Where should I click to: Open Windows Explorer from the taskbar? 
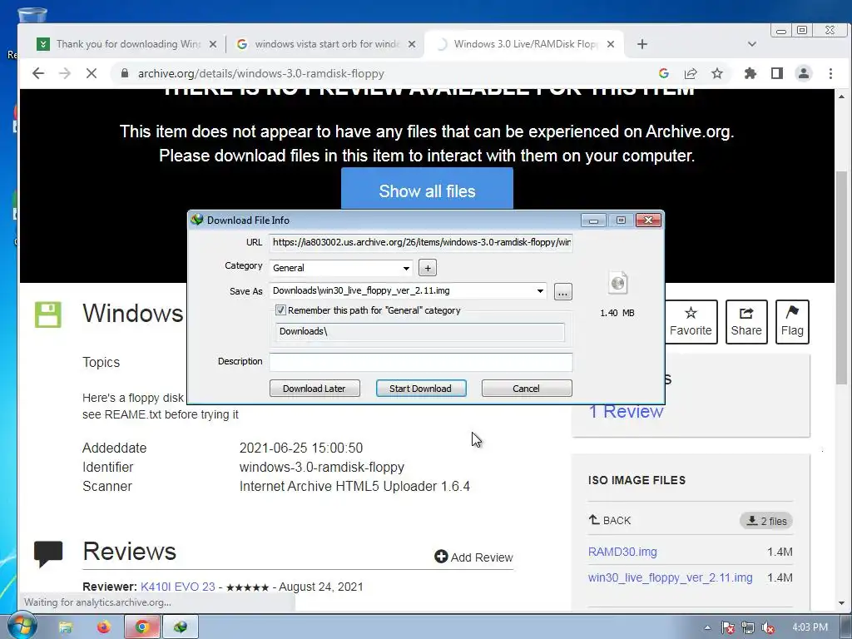[66, 627]
